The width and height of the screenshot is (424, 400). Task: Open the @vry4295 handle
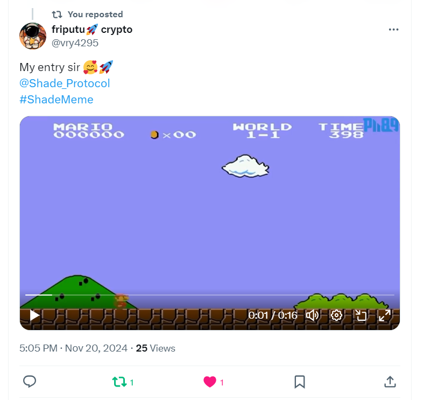[x=75, y=43]
